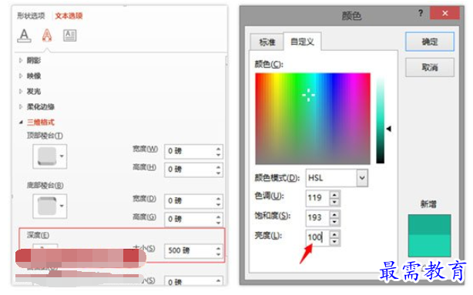
Task: Select the 自定义 tab in color dialog
Action: pos(302,42)
